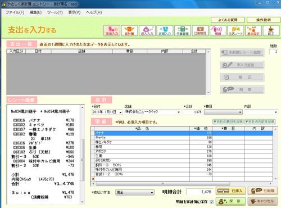Toggle the 明細を家計簿に保存 checkbox
Viewport: 281px width, 208px height.
tap(211, 202)
